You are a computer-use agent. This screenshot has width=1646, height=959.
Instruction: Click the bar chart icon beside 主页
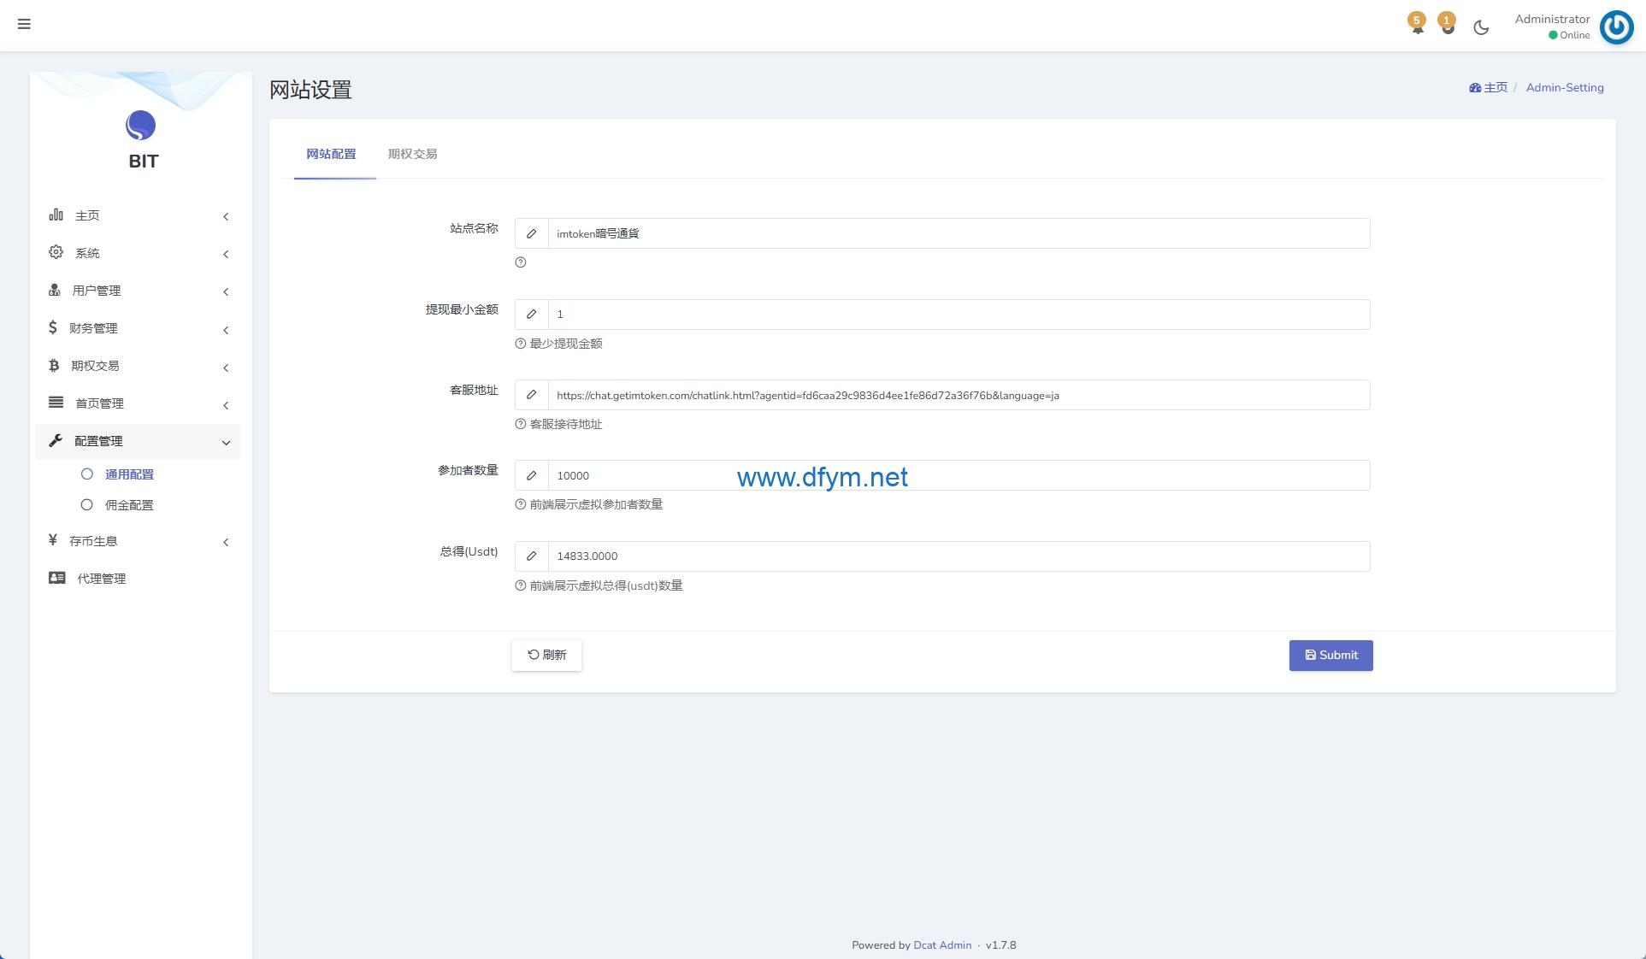pos(56,215)
